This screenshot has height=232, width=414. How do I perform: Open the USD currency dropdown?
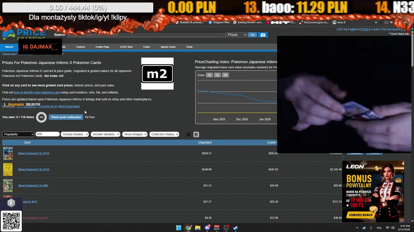click(x=341, y=29)
